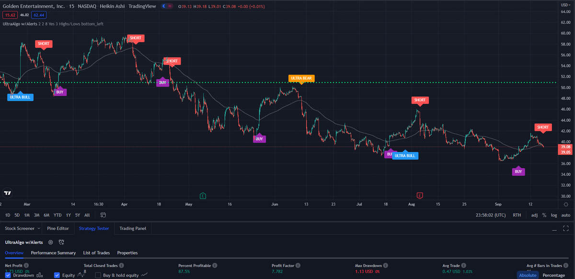Click the ULTRA BULL label near March
Screen dimensions: 575x279
click(20, 97)
